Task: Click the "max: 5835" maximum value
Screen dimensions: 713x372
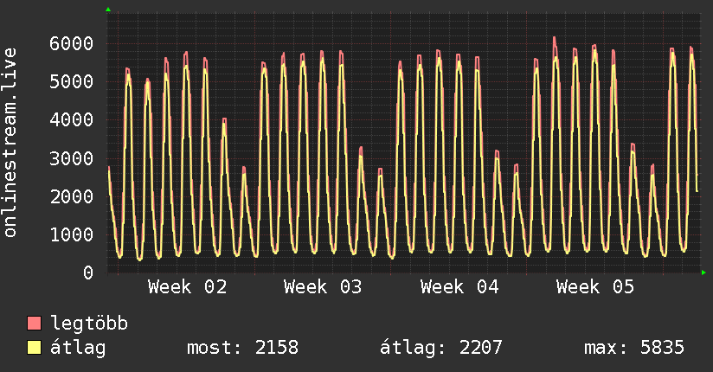Action: pyautogui.click(x=634, y=349)
